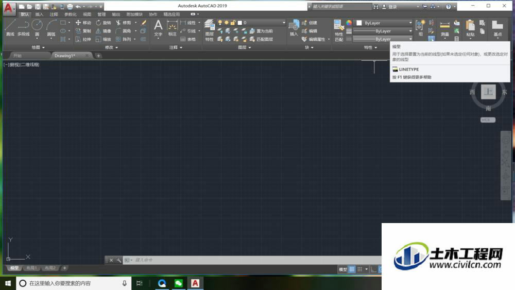Click the white layer color swatch
Image resolution: width=515 pixels, height=290 pixels.
pyautogui.click(x=240, y=23)
